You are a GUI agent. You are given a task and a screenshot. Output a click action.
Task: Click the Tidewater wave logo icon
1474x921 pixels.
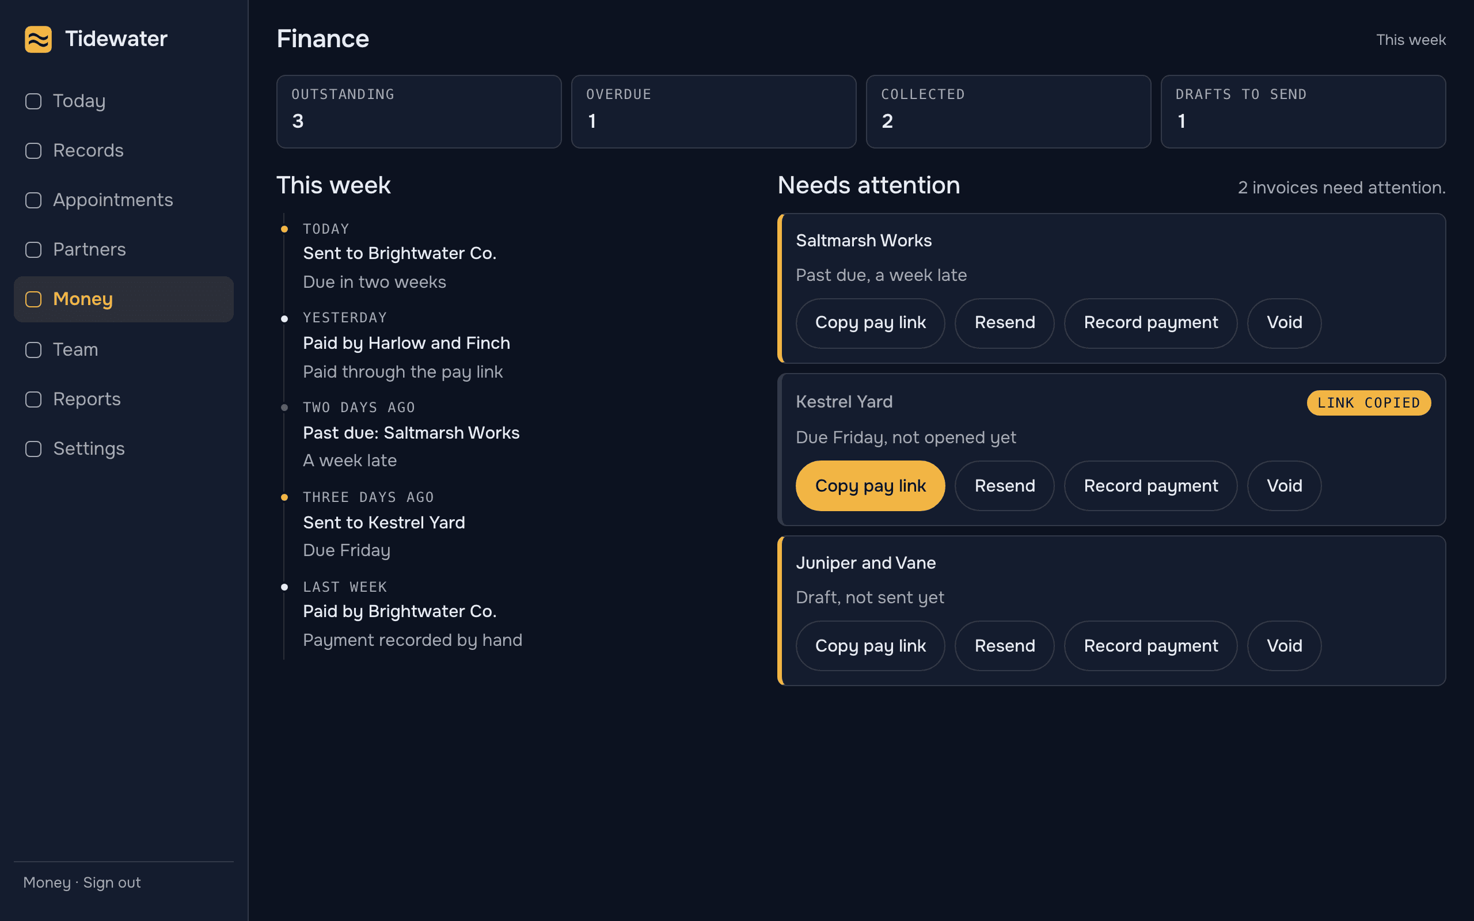pos(38,40)
